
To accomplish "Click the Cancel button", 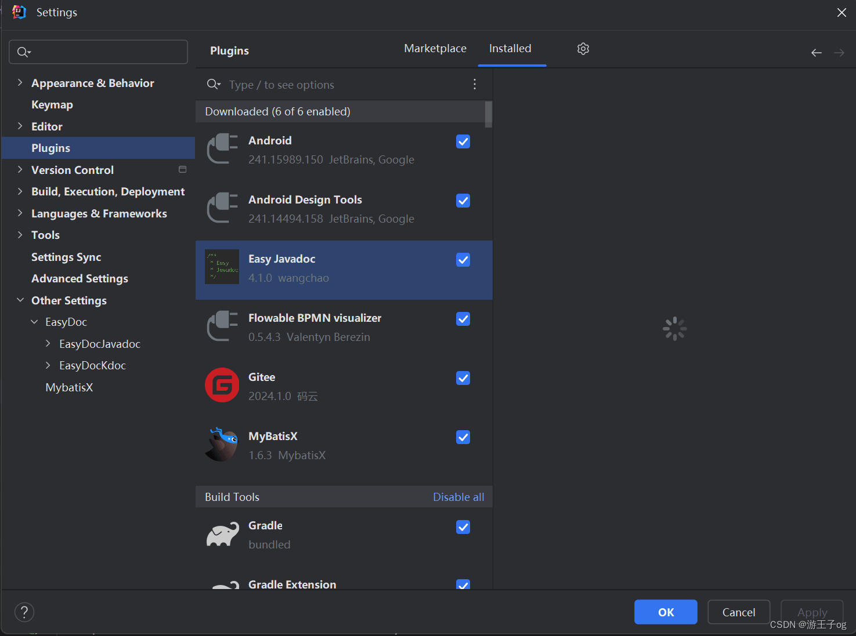I will pos(739,612).
